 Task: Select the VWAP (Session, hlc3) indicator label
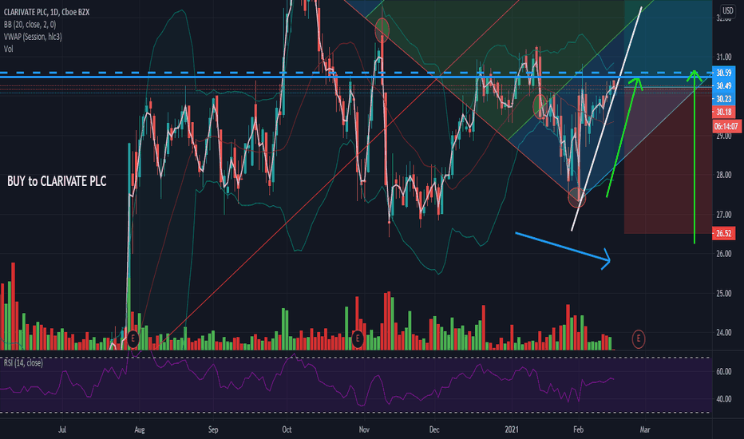pyautogui.click(x=33, y=37)
